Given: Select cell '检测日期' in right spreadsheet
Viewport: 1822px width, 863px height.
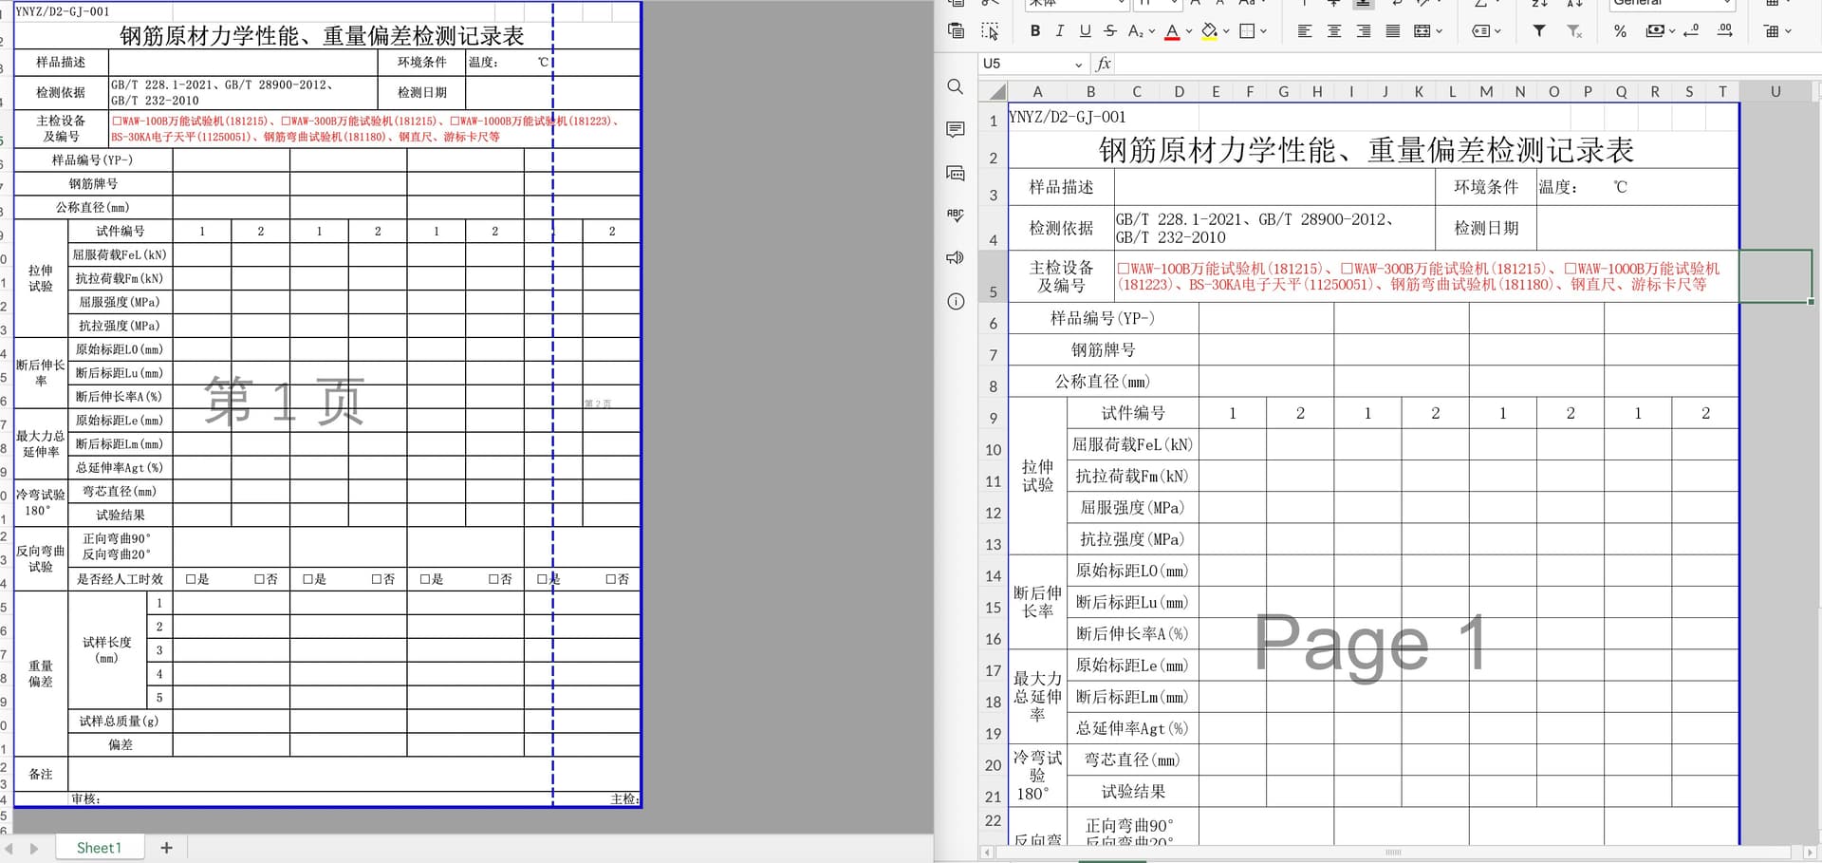Looking at the screenshot, I should pyautogui.click(x=1486, y=229).
